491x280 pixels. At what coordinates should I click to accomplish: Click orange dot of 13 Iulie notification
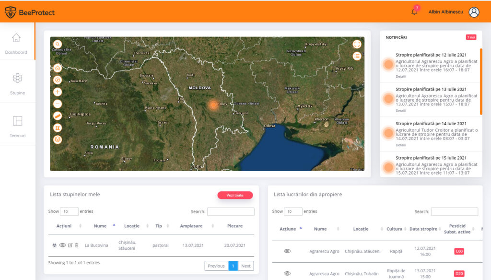click(x=388, y=99)
